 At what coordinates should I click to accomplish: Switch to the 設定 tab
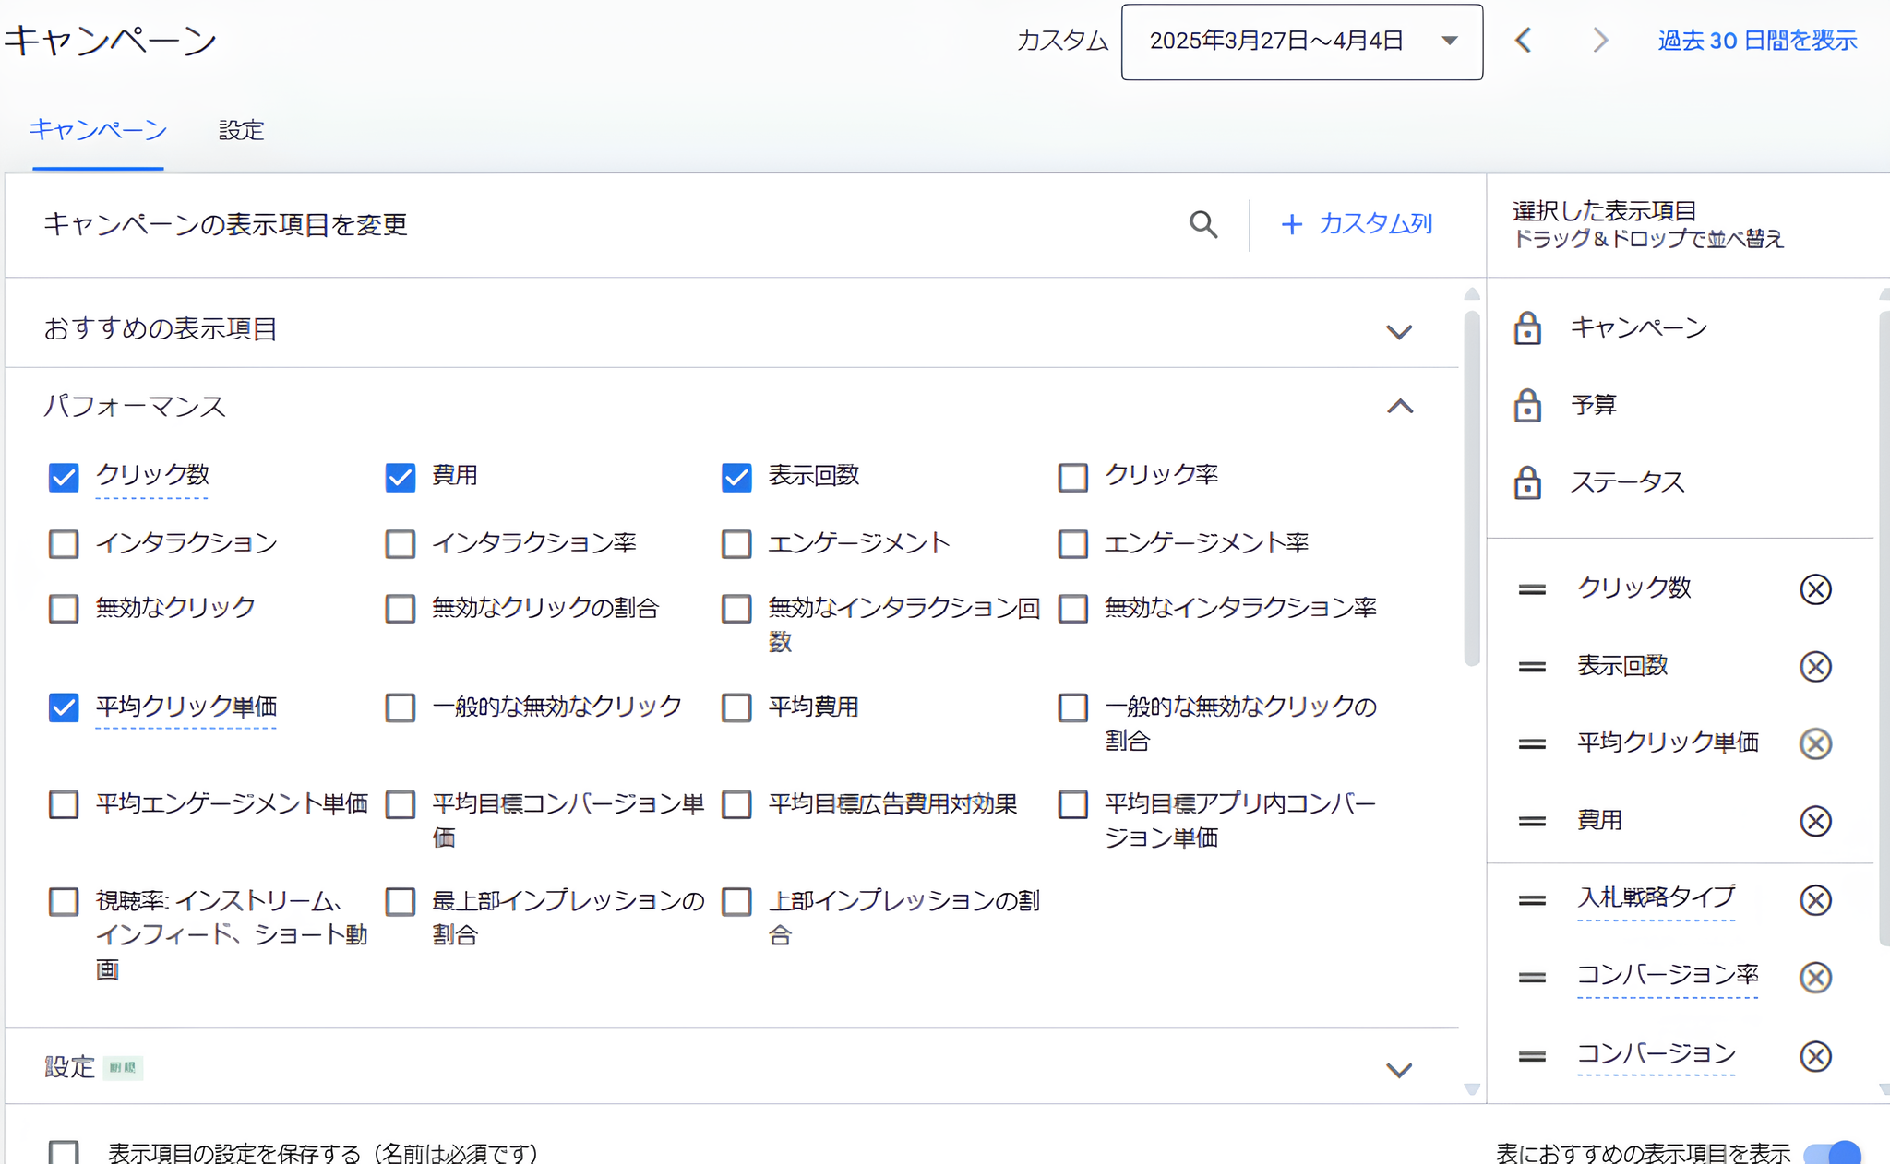(x=240, y=130)
